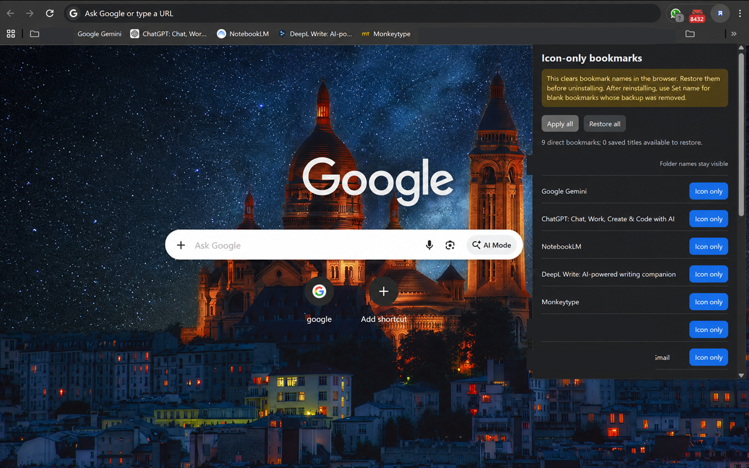Click the AI Mode button
The width and height of the screenshot is (749, 468).
pos(492,245)
